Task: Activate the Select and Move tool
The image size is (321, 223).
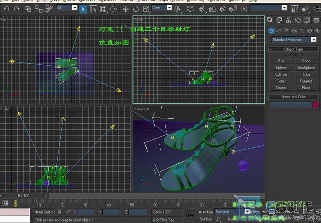Action: pos(125,9)
